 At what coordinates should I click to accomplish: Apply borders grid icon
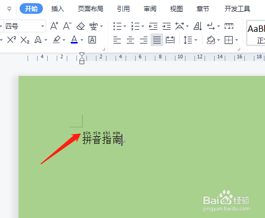(x=228, y=40)
